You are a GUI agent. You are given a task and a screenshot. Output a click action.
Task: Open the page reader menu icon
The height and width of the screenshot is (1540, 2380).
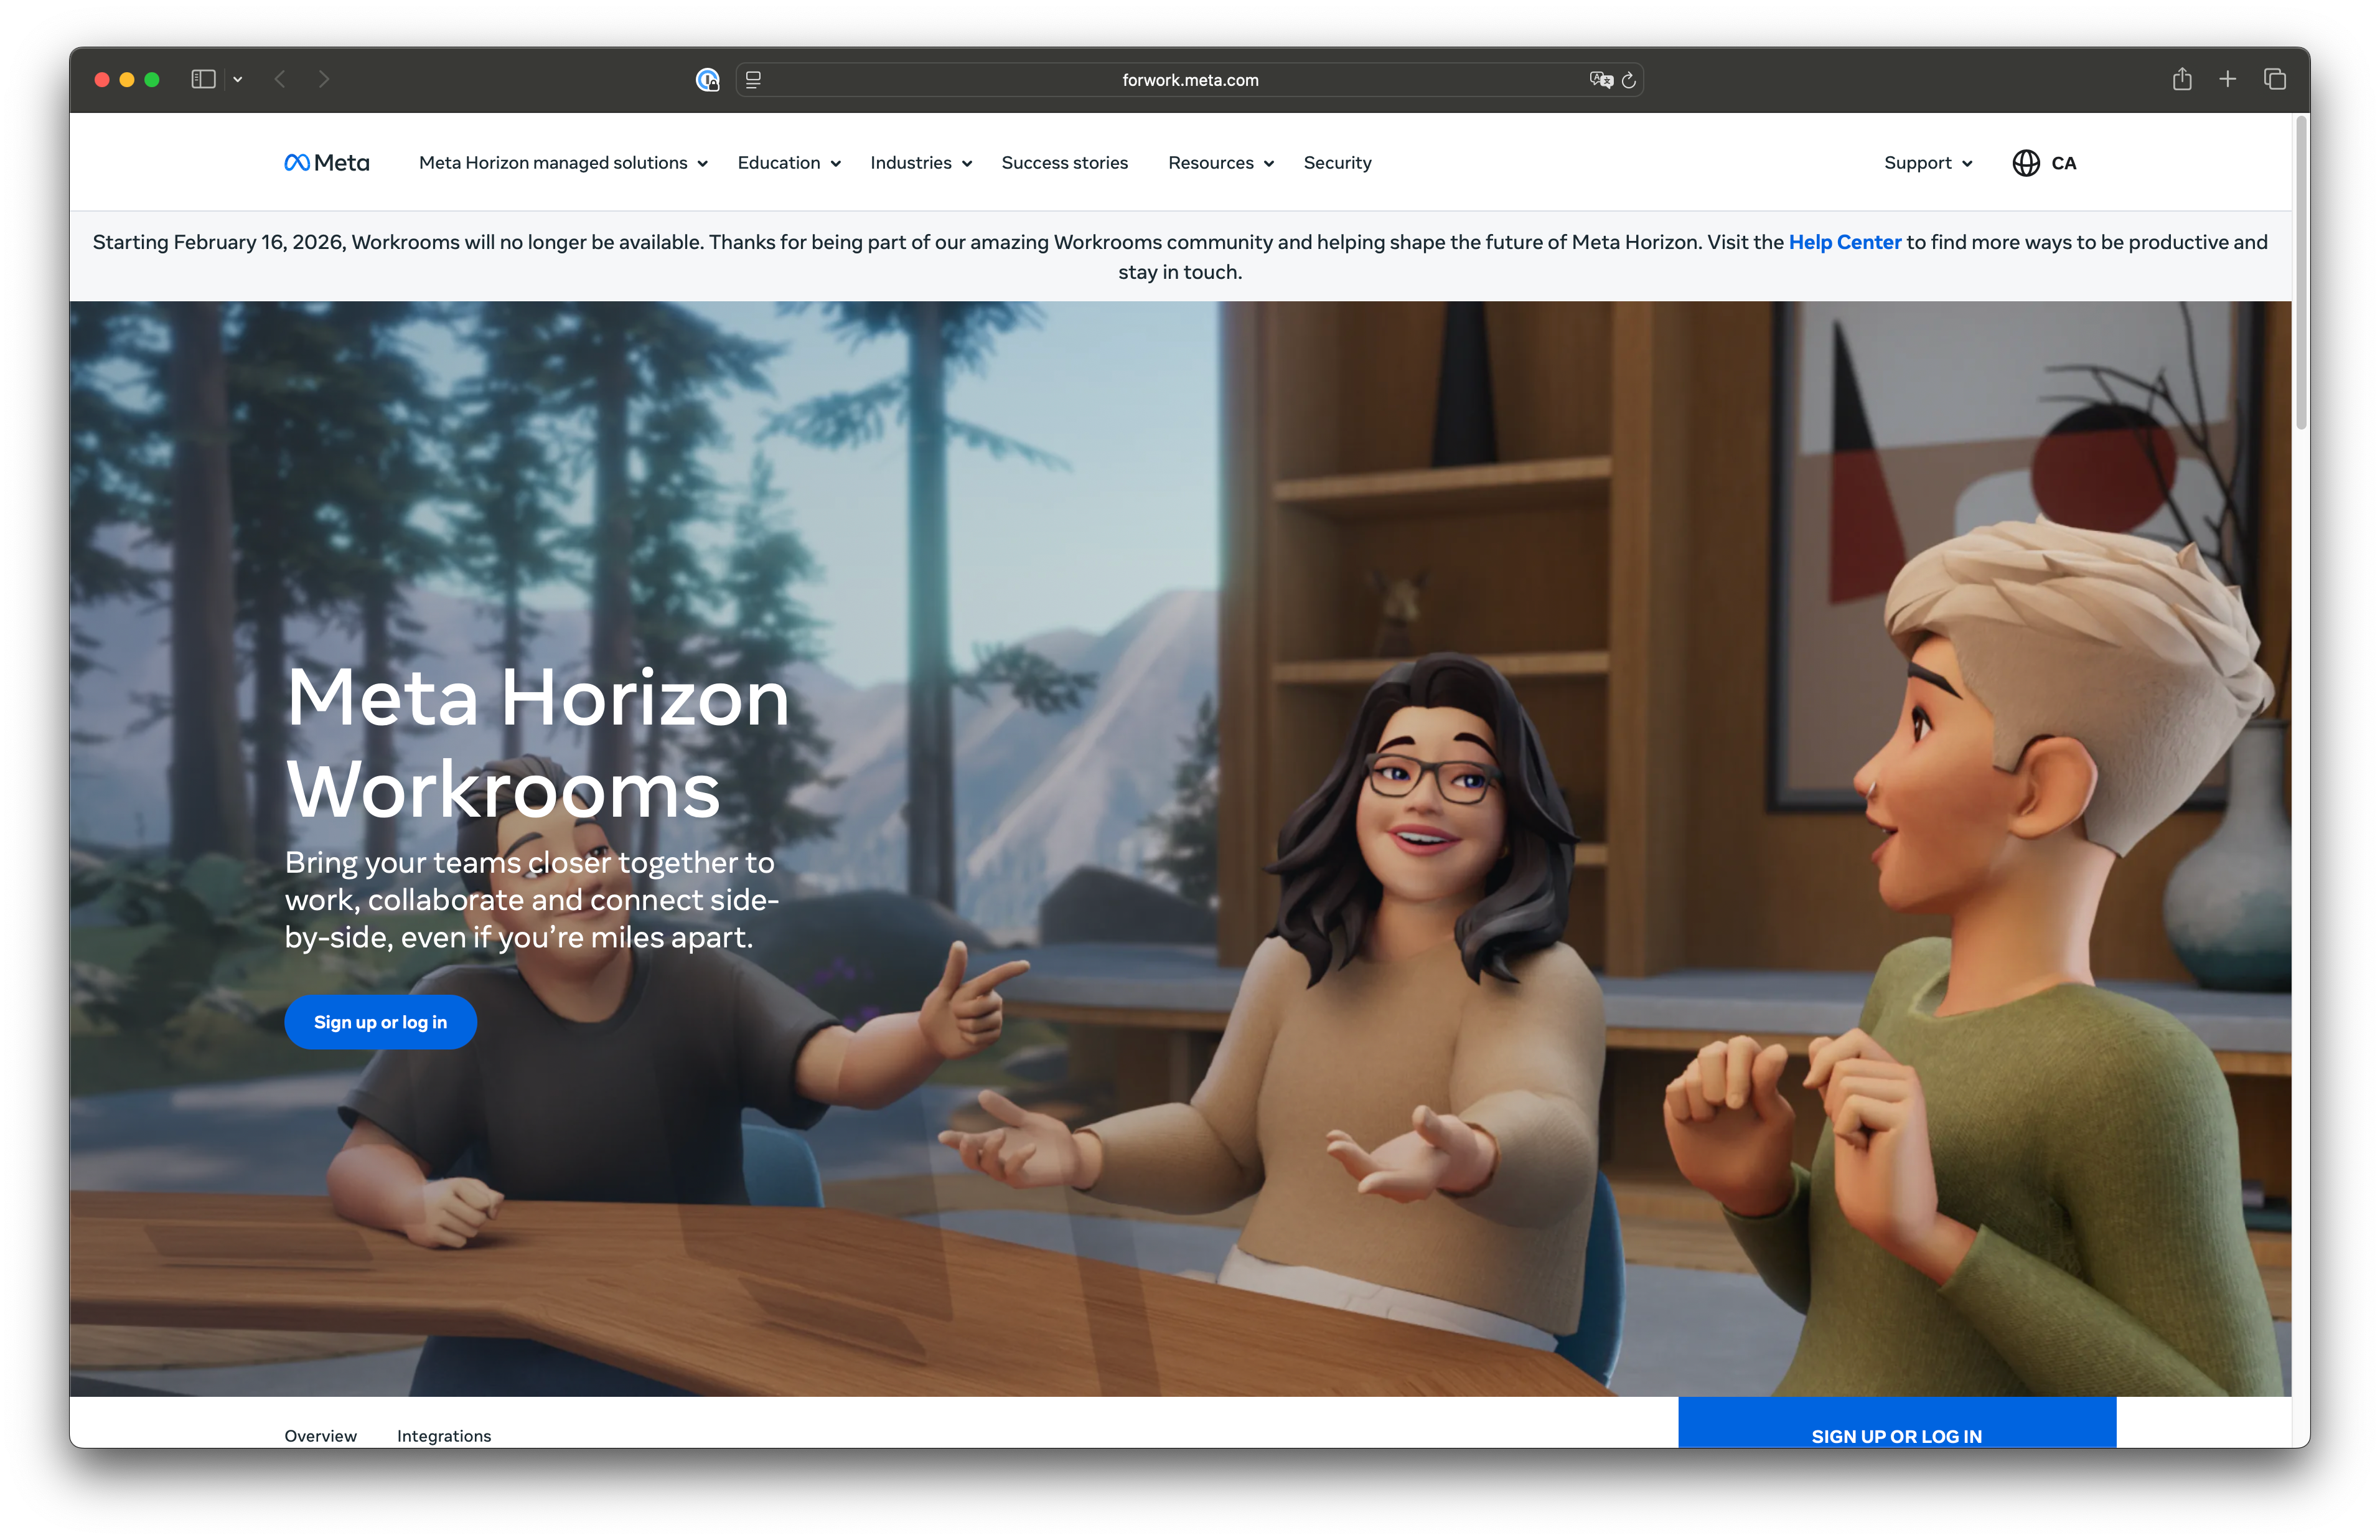754,80
